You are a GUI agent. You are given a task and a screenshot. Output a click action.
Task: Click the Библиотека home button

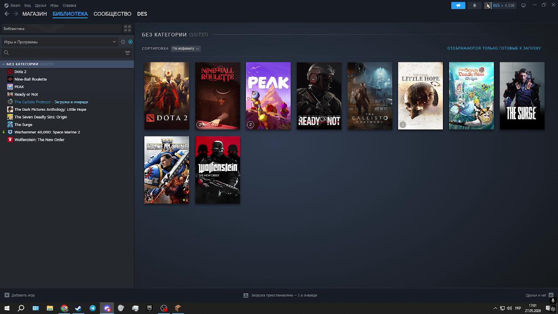click(x=61, y=28)
